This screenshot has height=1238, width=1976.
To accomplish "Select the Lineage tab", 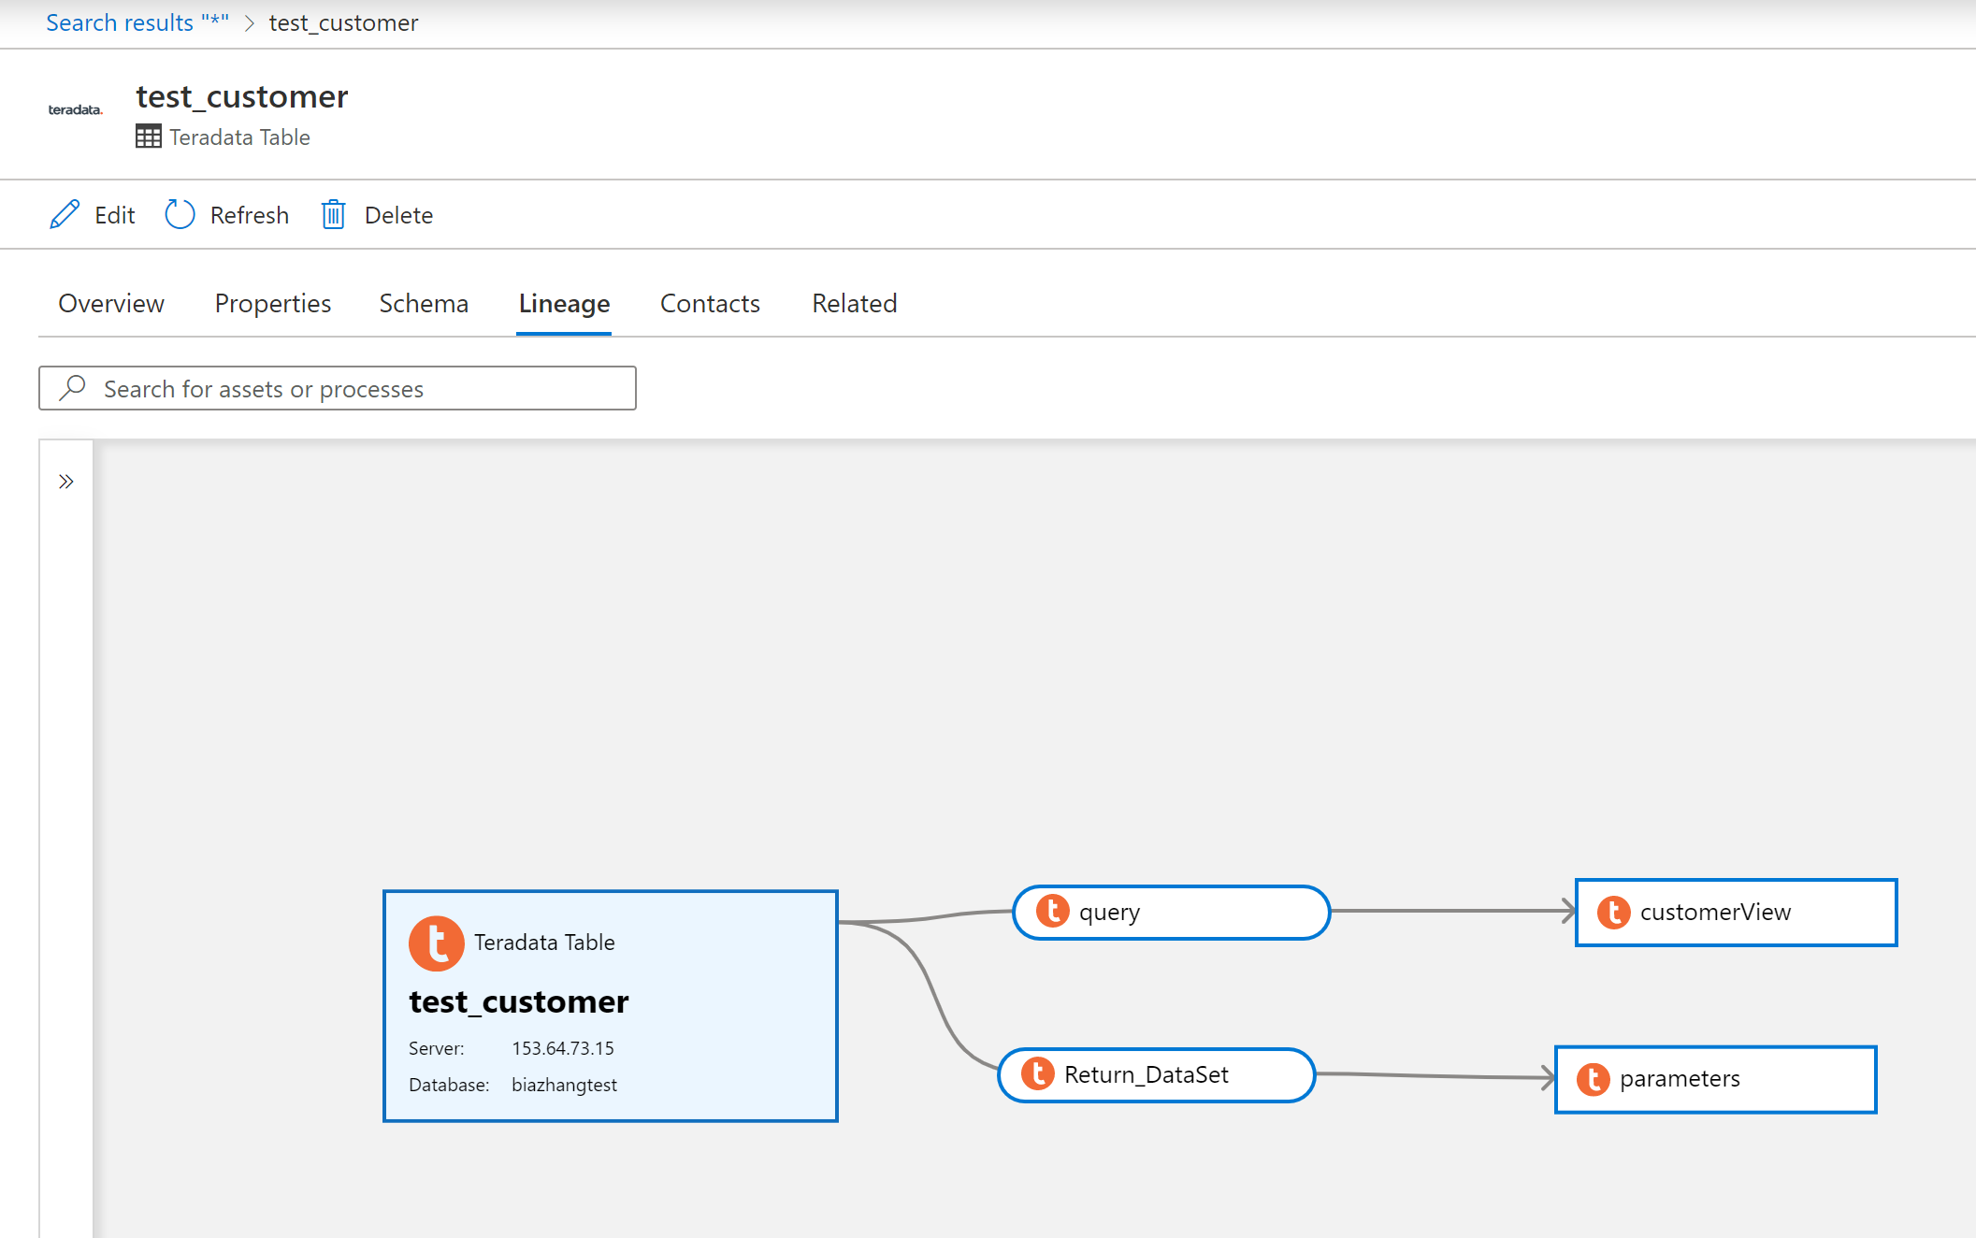I will tap(563, 302).
